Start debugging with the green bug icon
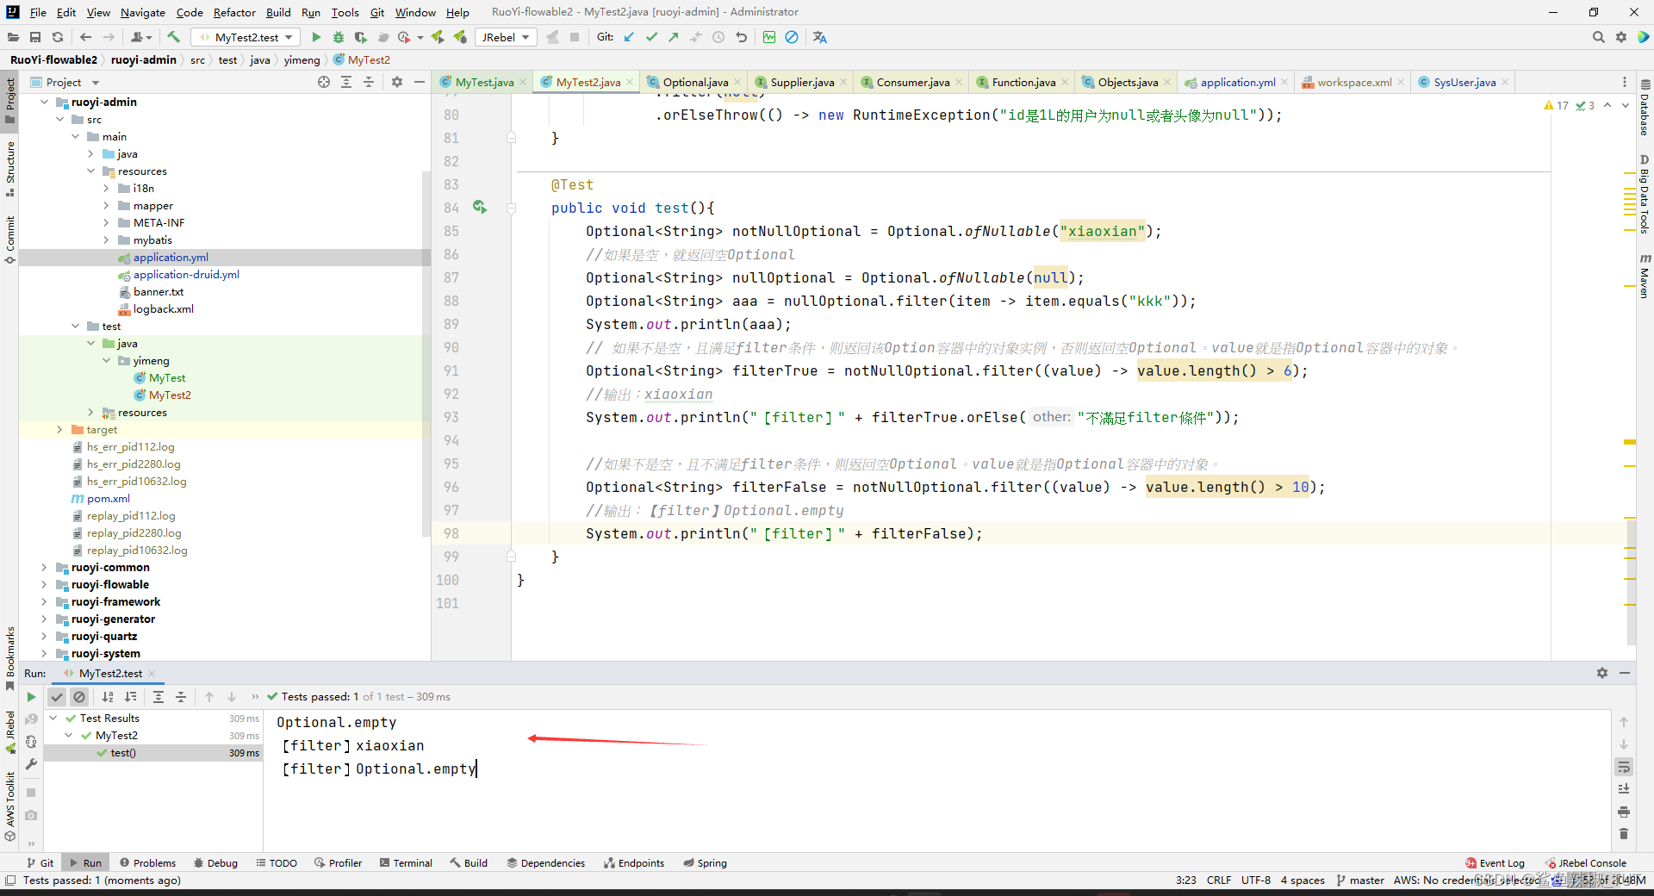The height and width of the screenshot is (896, 1654). click(339, 37)
